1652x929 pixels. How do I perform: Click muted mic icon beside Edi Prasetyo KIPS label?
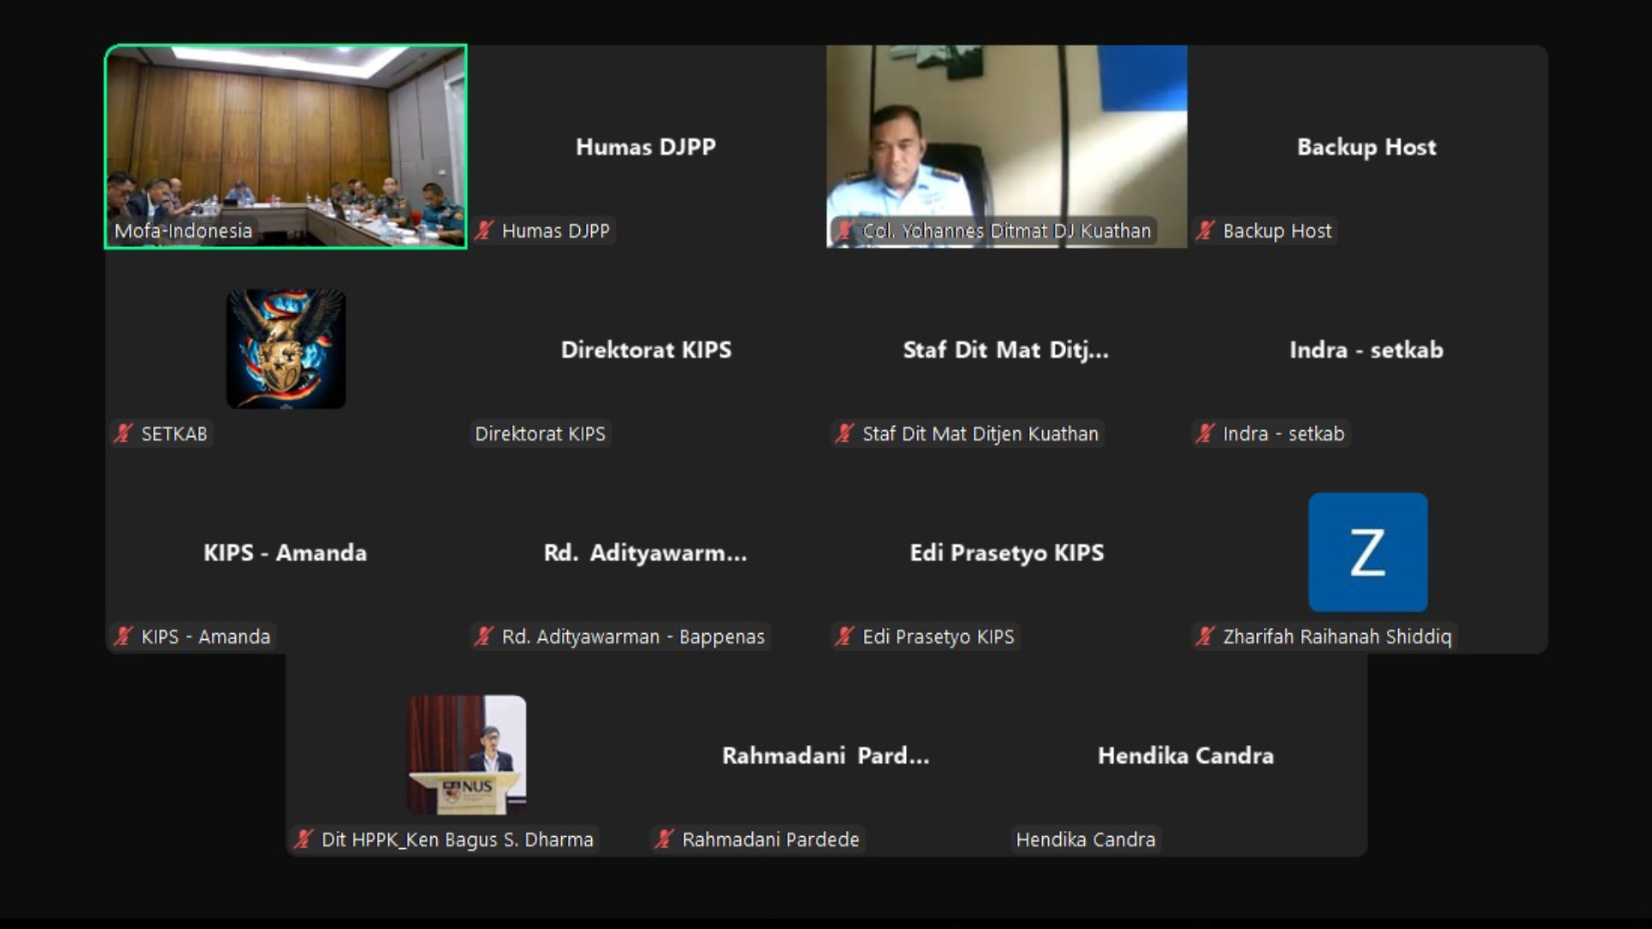point(845,637)
